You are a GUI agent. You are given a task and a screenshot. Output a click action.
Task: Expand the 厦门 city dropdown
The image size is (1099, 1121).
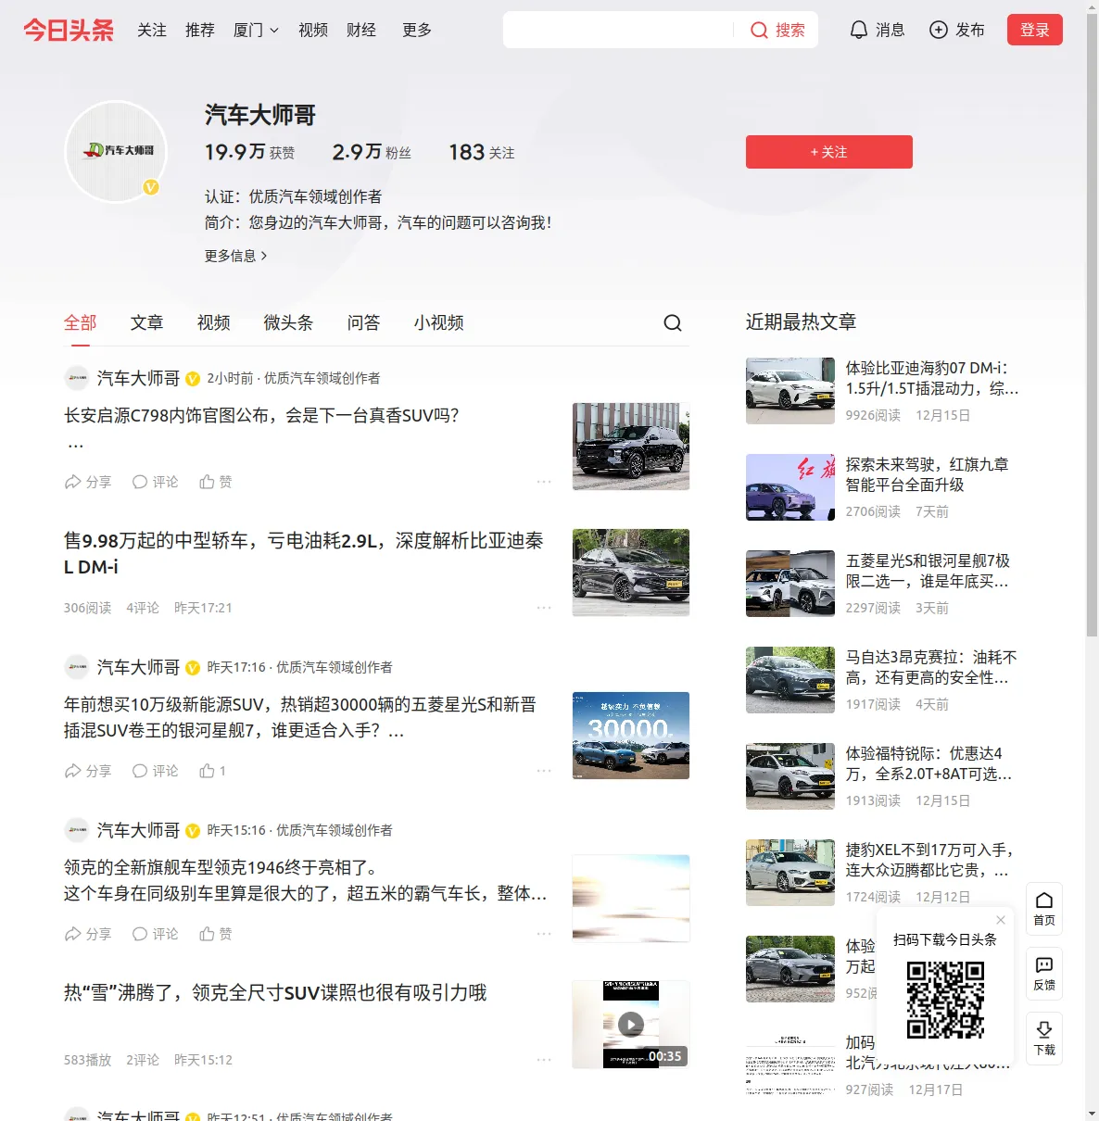[256, 31]
